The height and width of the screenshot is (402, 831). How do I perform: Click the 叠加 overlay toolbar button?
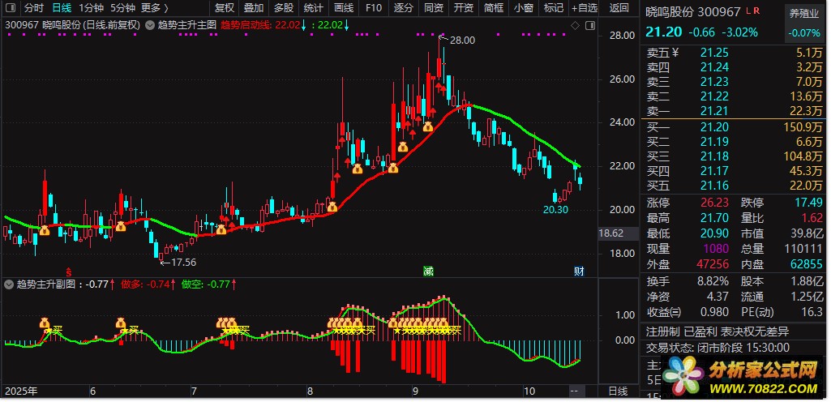[254, 8]
